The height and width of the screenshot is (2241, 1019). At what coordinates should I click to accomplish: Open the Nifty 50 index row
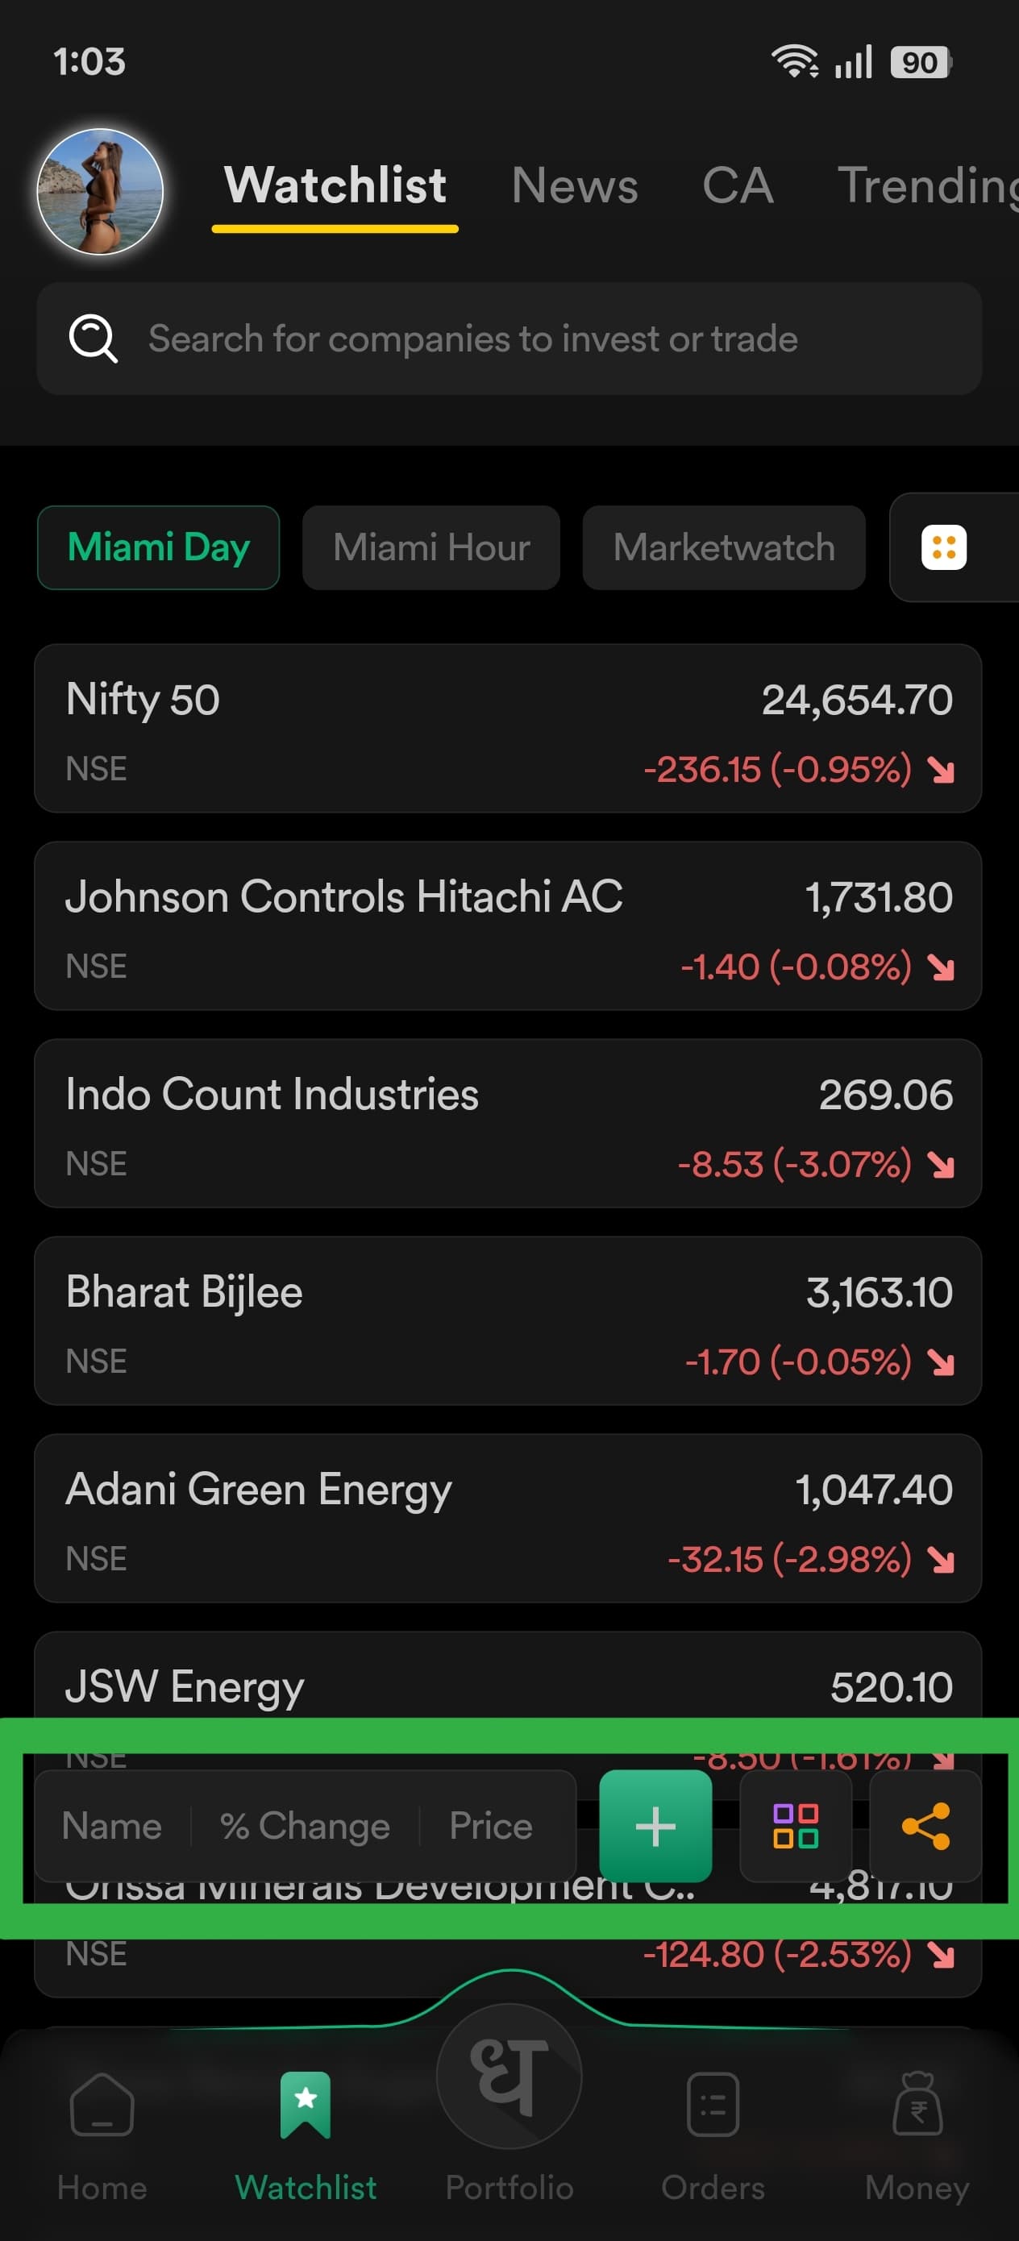[508, 728]
